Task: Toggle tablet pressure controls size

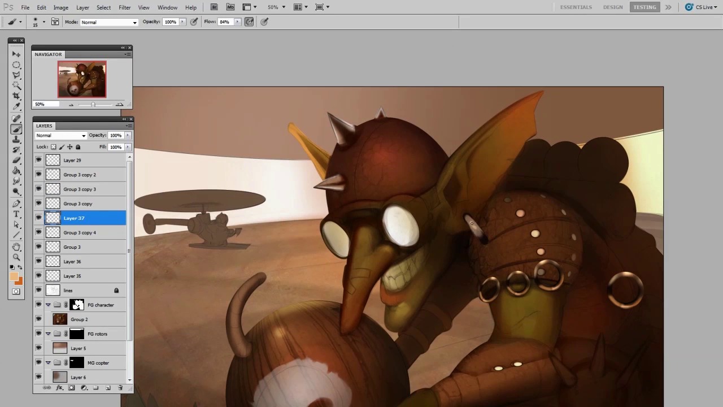Action: click(x=264, y=21)
